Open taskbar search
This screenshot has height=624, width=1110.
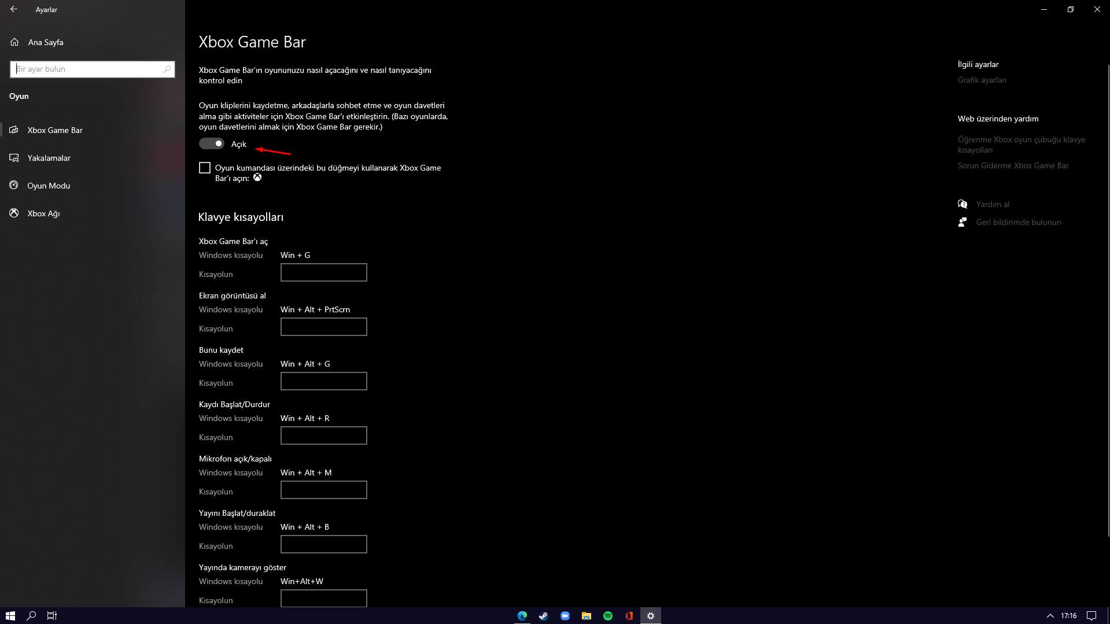click(x=31, y=616)
